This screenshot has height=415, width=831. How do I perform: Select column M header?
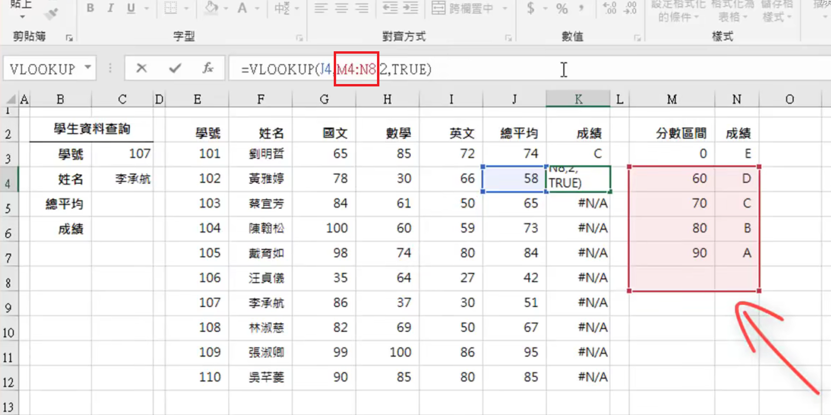click(672, 99)
